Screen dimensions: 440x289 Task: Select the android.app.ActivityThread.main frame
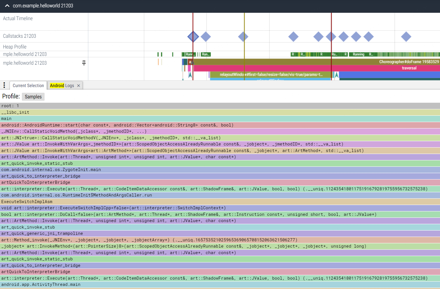[x=220, y=284]
